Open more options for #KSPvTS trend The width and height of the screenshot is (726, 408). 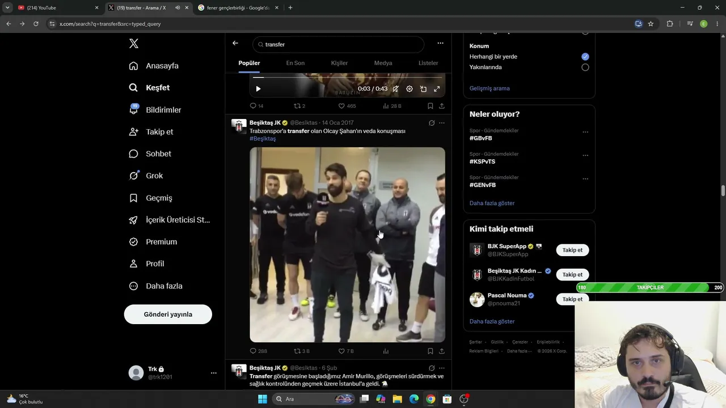pyautogui.click(x=585, y=156)
